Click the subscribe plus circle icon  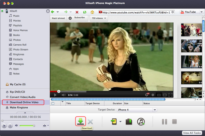[70, 18]
